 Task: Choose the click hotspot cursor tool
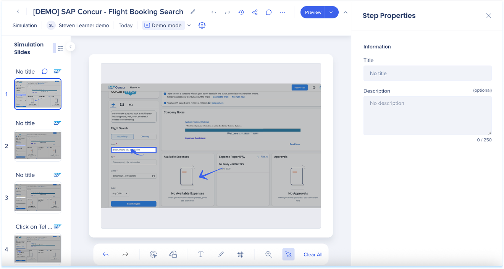153,254
